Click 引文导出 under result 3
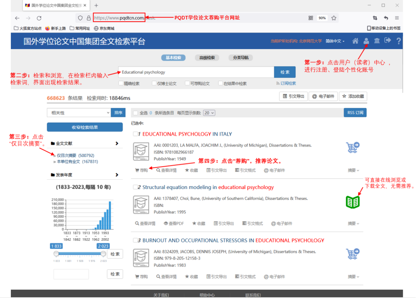Screen dimensions: 416x298 coord(217,277)
